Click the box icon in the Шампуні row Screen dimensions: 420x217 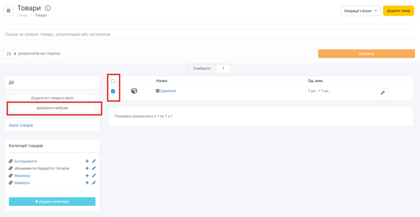pos(134,91)
